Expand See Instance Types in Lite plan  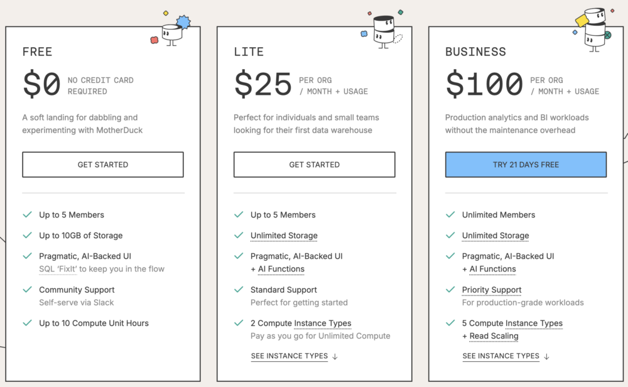coord(290,356)
